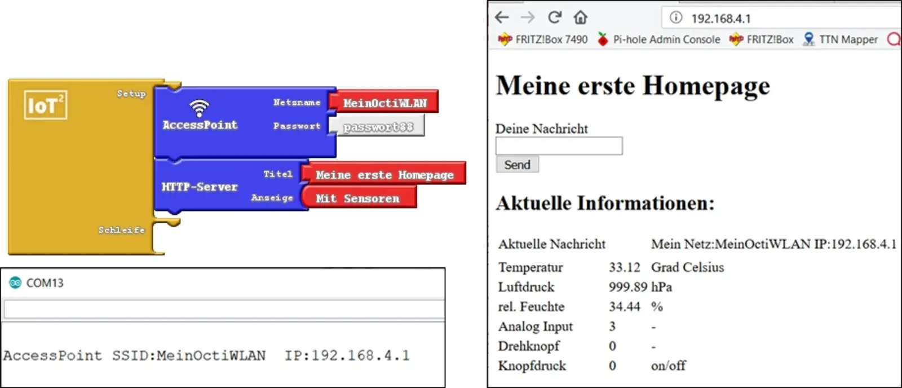Edit the passwort88 password block

tap(378, 127)
